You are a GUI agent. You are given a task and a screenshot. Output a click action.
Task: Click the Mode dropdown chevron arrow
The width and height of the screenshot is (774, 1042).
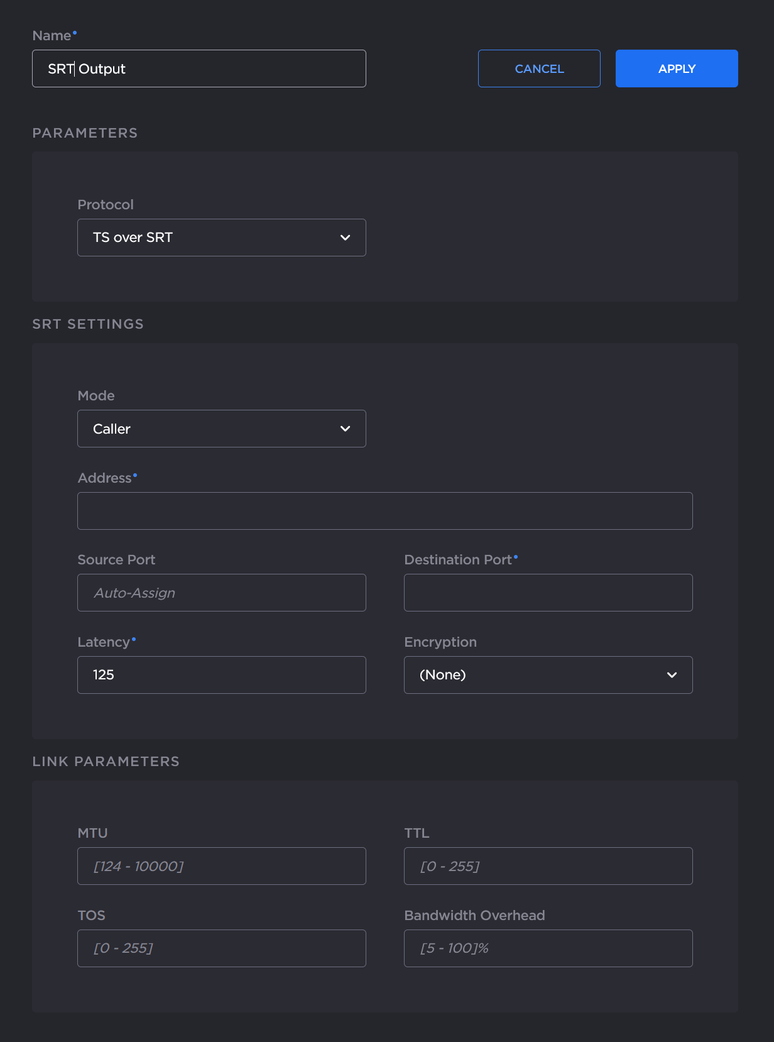345,429
